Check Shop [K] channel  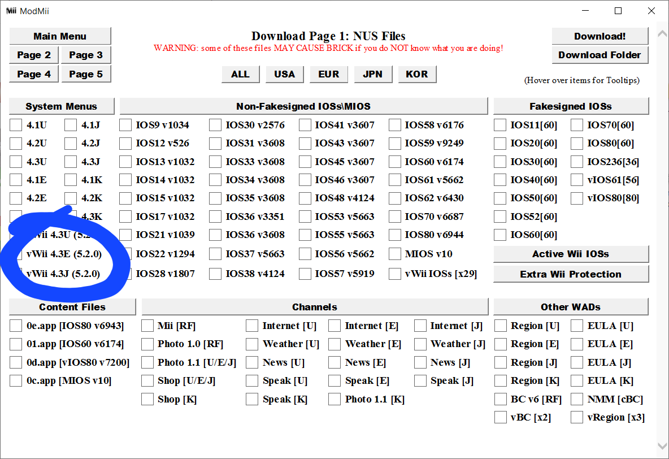point(147,399)
